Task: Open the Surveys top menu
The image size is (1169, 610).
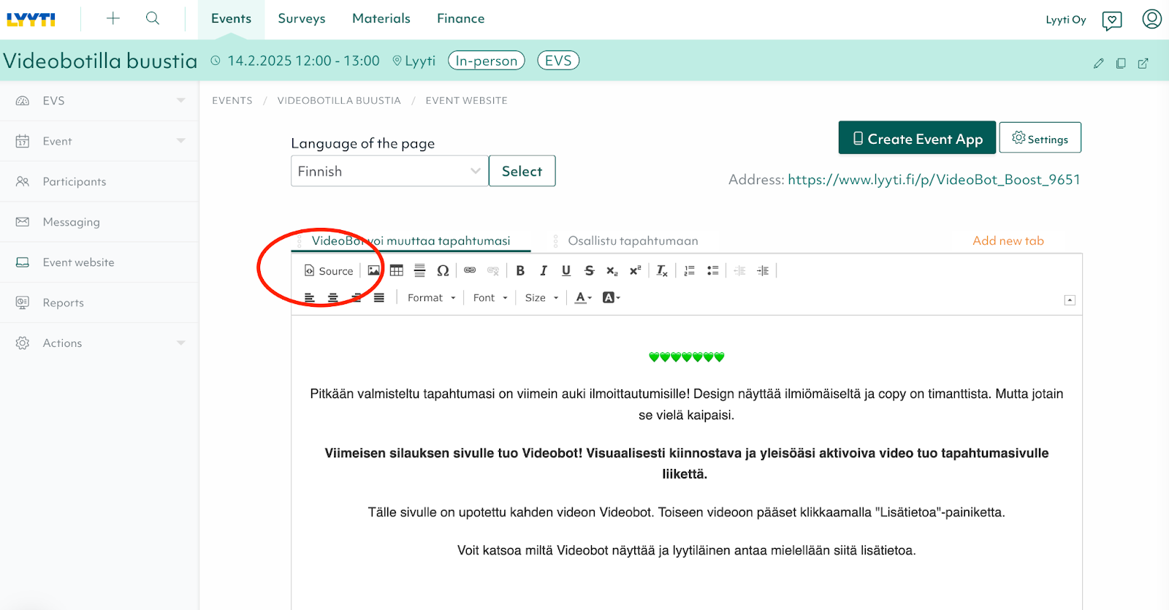Action: [x=302, y=19]
